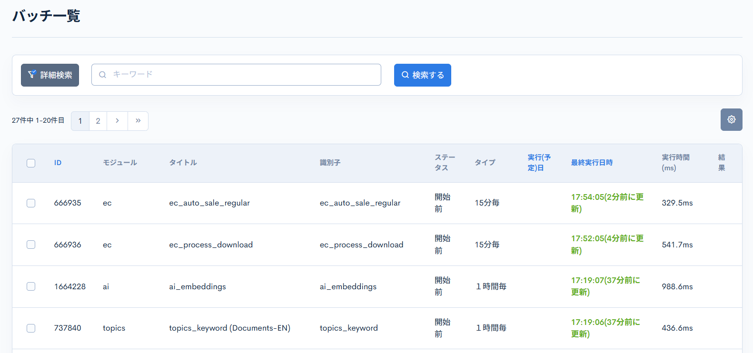Screen dimensions: 753x353
Task: Check the row for ID 666936
Action: (x=31, y=245)
